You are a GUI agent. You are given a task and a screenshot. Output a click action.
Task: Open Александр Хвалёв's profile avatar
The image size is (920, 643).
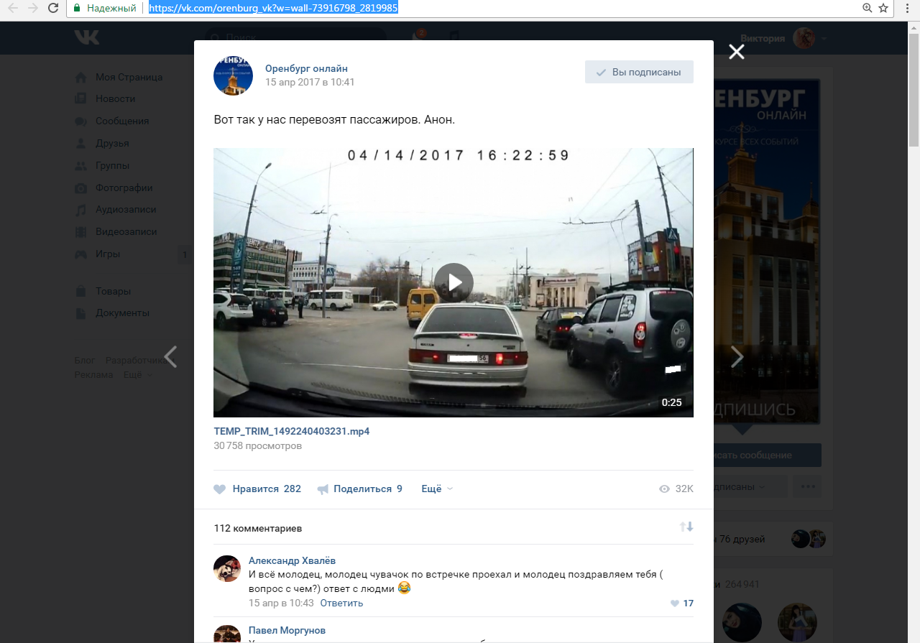227,568
